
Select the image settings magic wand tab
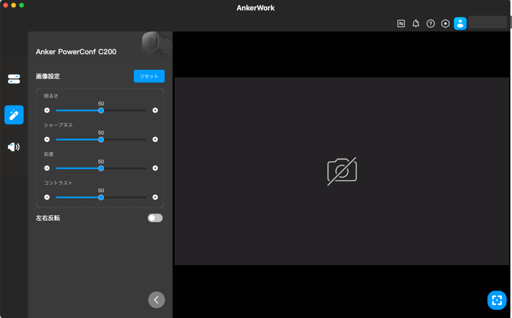14,115
